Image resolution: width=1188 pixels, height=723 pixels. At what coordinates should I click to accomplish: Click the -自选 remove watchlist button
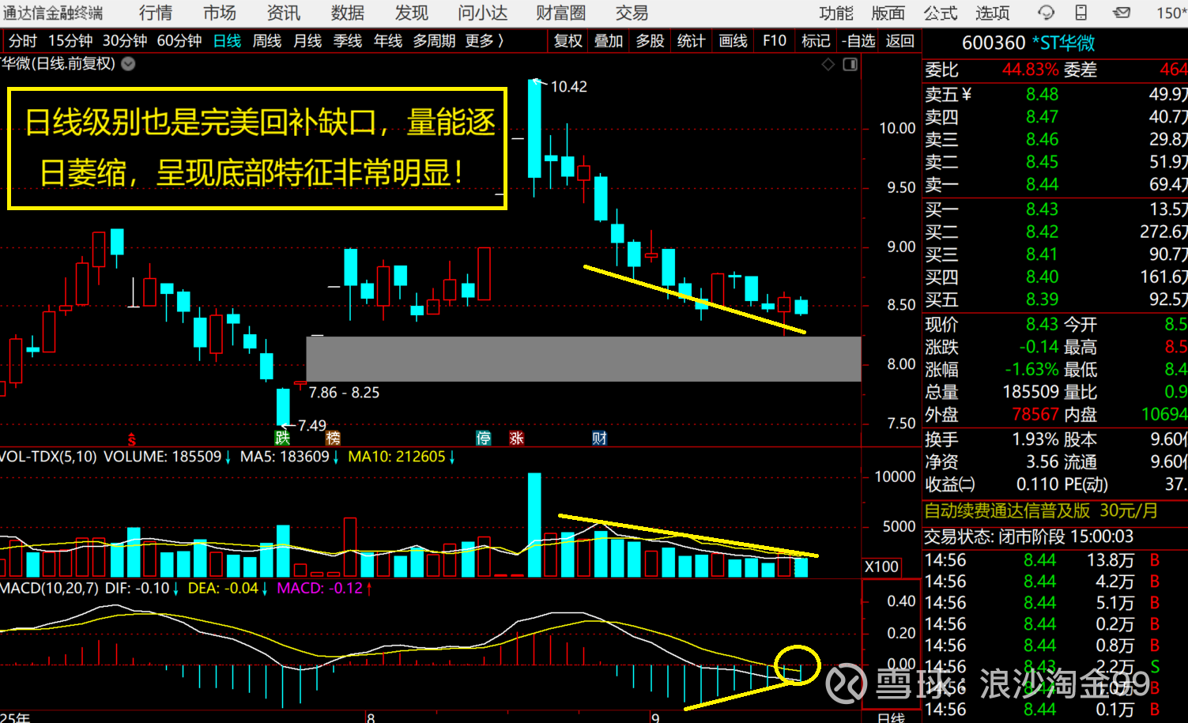(x=858, y=40)
